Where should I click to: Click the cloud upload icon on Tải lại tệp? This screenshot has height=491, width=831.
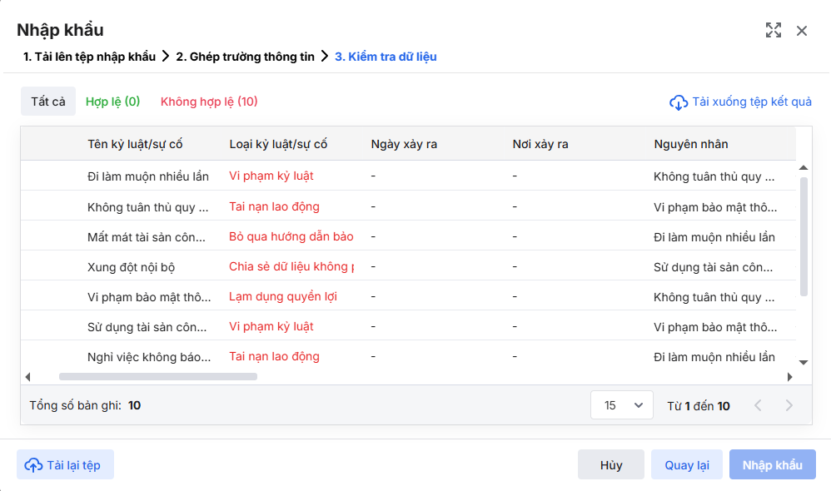point(33,465)
